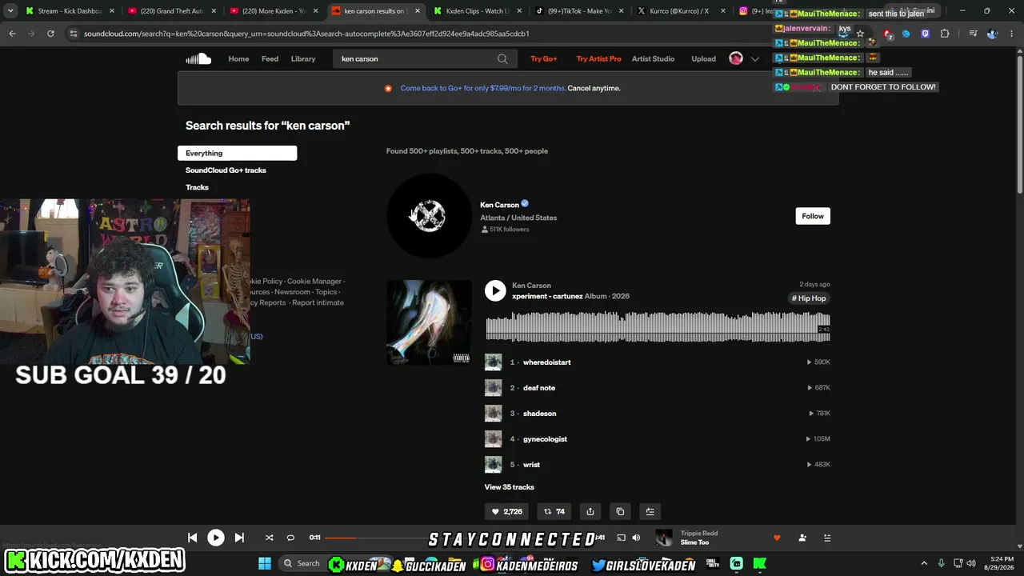Viewport: 1024px width, 576px height.
Task: Open the Chrome three-dot menu
Action: point(1010,34)
